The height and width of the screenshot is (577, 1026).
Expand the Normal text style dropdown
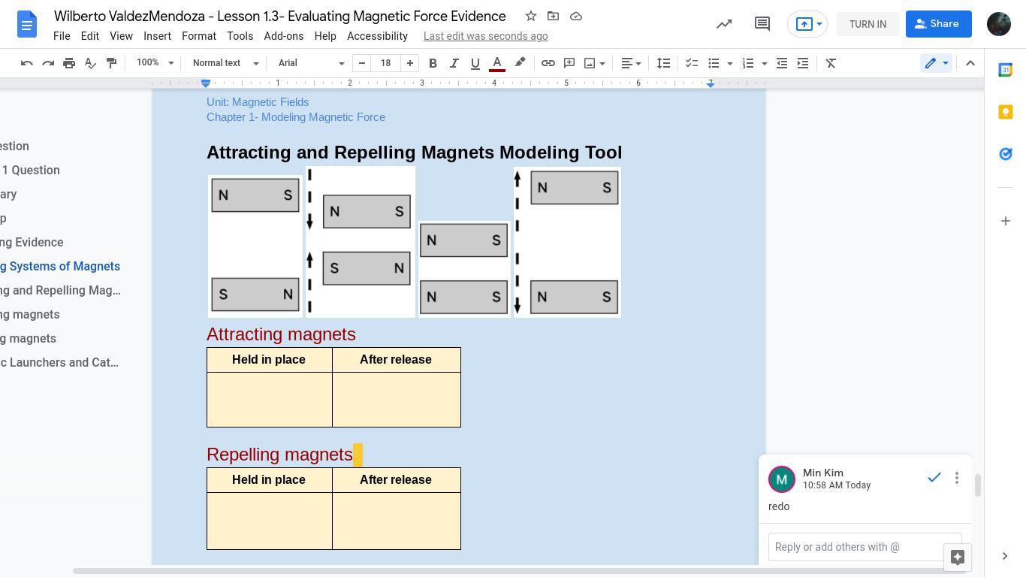[225, 63]
